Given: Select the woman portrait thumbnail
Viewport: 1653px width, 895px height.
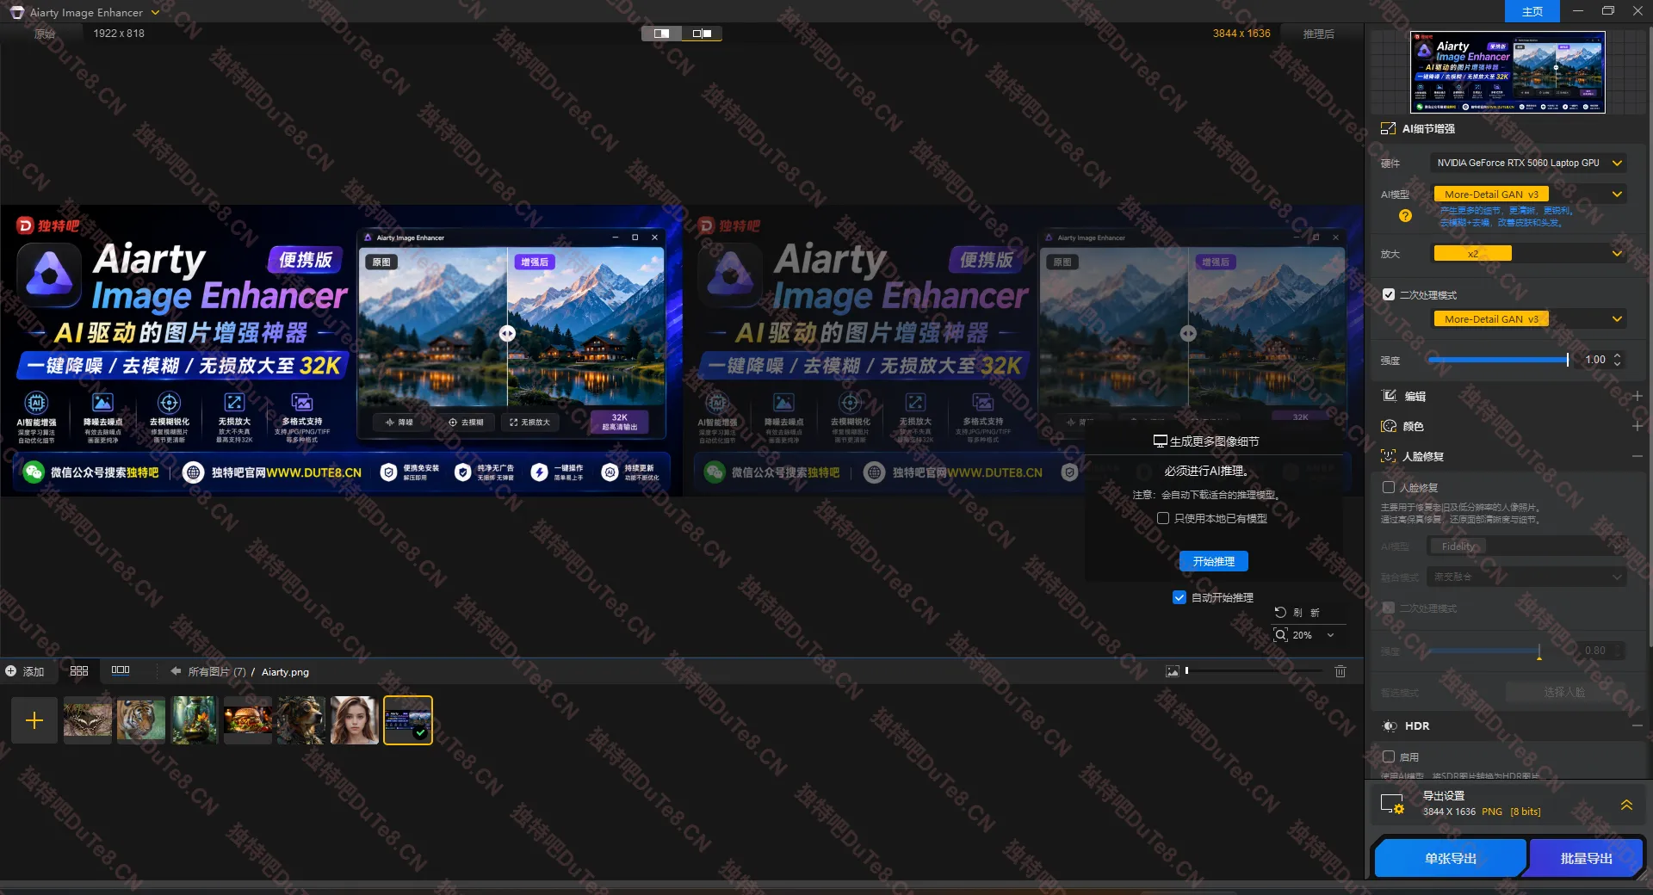Looking at the screenshot, I should pyautogui.click(x=355, y=720).
